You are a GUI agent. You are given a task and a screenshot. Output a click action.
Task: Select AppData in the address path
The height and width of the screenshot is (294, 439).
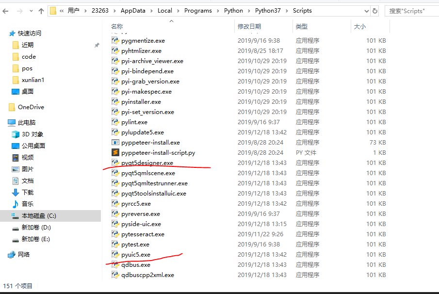click(133, 11)
